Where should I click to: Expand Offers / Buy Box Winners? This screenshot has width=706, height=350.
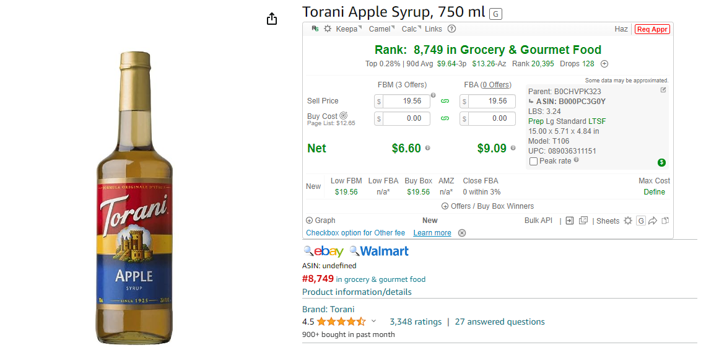tap(487, 206)
